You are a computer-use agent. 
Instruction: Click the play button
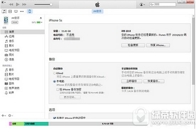point(17,5)
